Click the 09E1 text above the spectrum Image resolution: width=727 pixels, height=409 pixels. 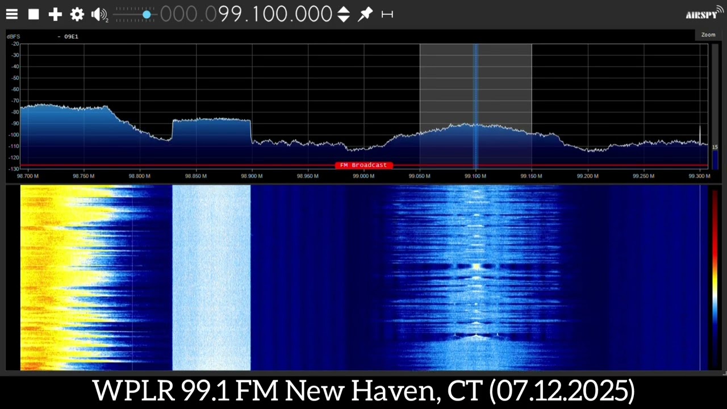click(71, 36)
